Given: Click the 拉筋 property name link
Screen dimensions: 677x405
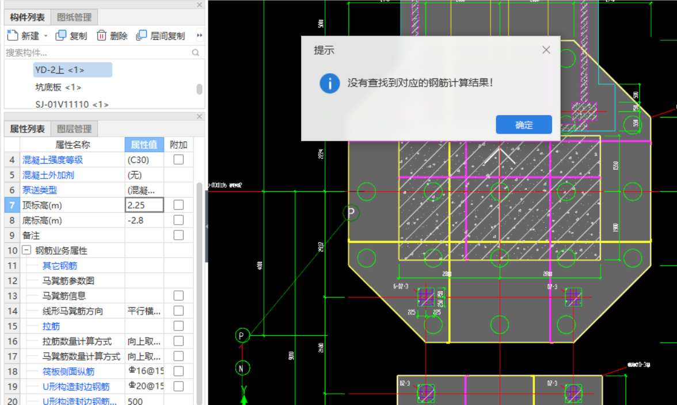Looking at the screenshot, I should click(x=51, y=326).
